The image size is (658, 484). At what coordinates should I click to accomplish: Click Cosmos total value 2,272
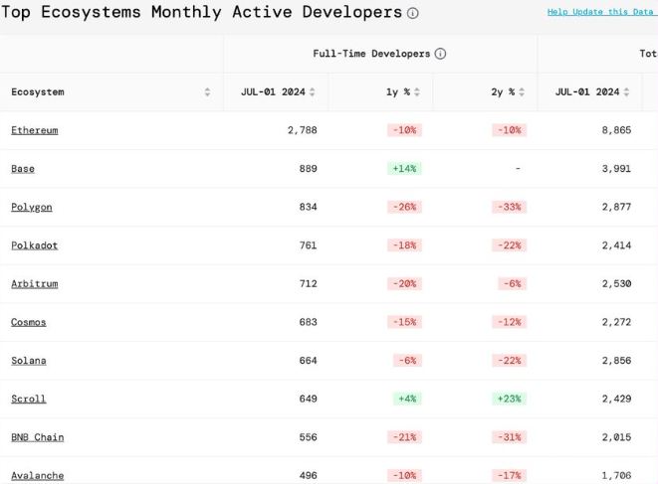[x=616, y=322]
